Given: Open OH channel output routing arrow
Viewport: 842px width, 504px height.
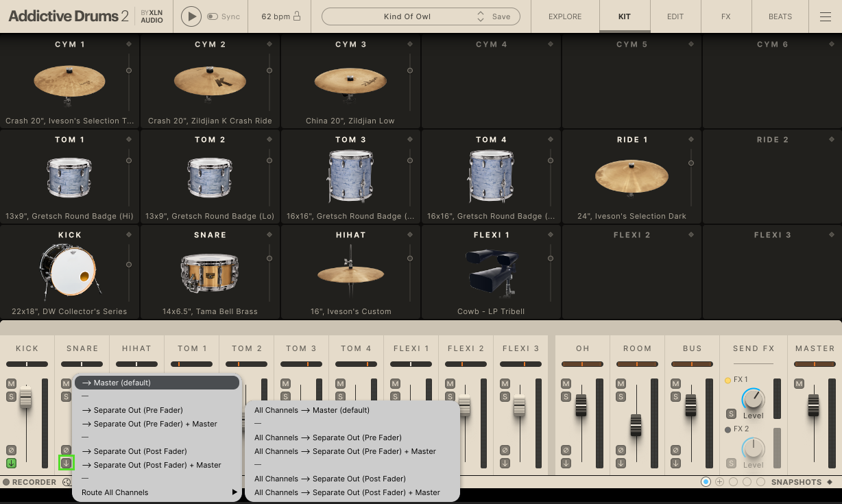Looking at the screenshot, I should pos(566,463).
